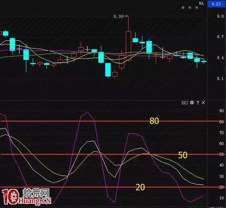
Task: Click the blue 9.23 price box
Action: [216, 4]
